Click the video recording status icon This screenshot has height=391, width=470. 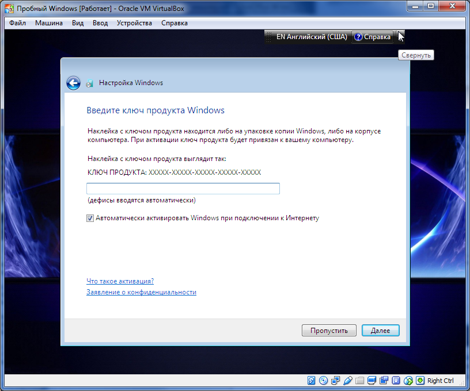click(x=384, y=380)
